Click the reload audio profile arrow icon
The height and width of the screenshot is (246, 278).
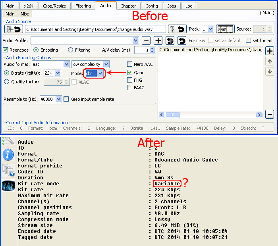[182, 40]
